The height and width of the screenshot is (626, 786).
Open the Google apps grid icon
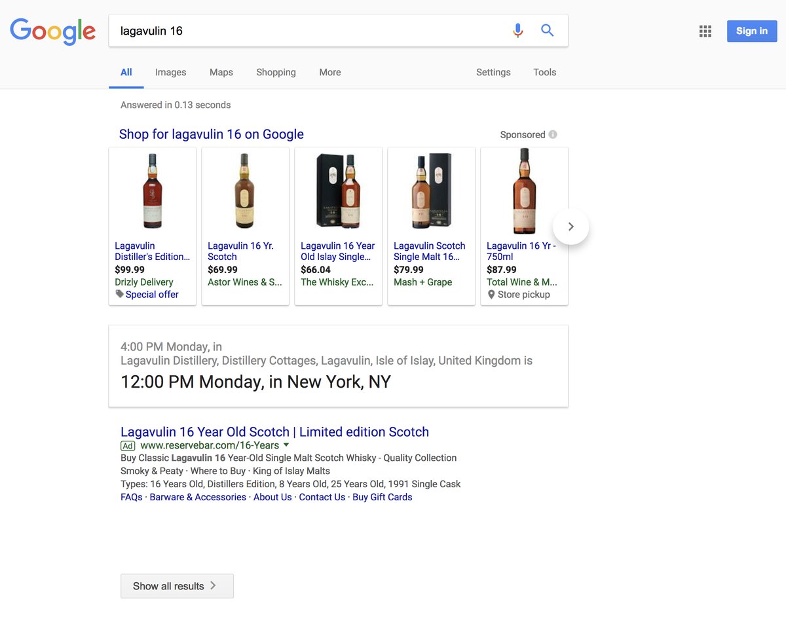pyautogui.click(x=705, y=31)
